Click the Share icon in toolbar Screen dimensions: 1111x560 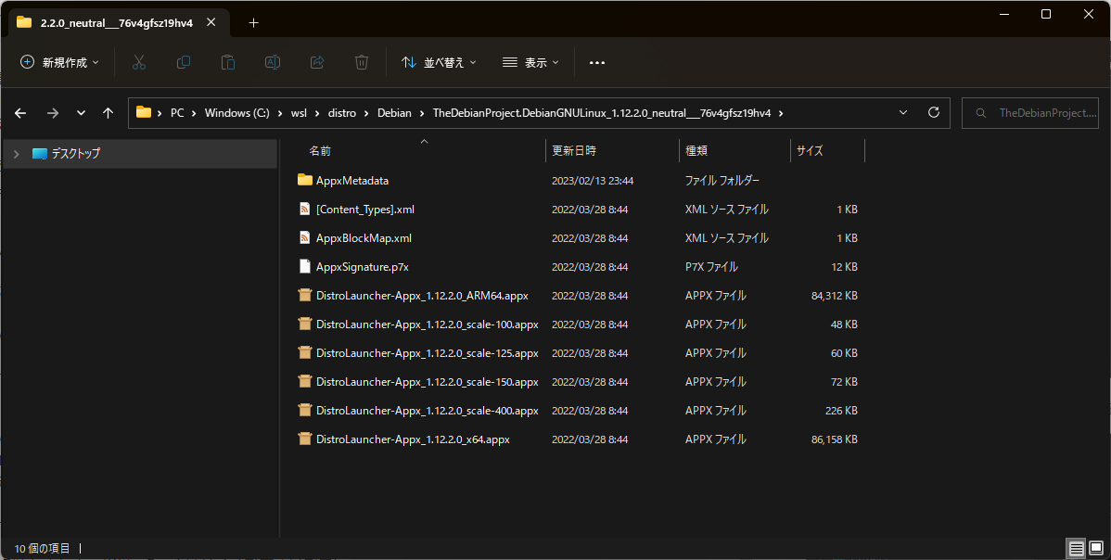317,62
